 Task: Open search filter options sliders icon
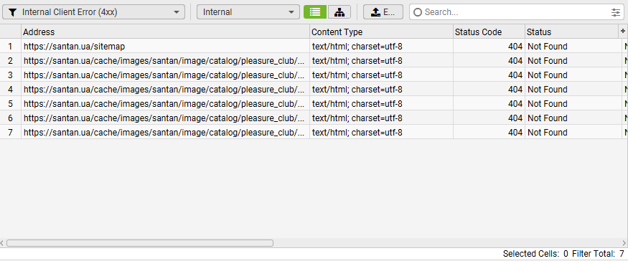coord(616,12)
